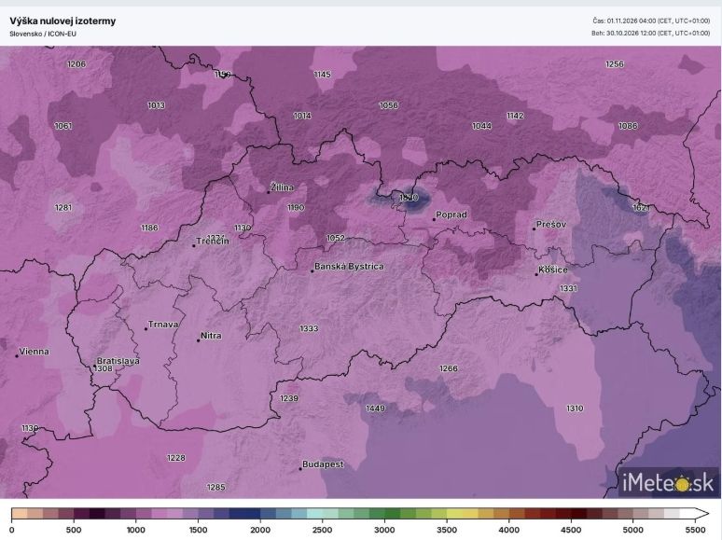Click the legend tick label 4000
722x540 pixels.
pyautogui.click(x=508, y=531)
